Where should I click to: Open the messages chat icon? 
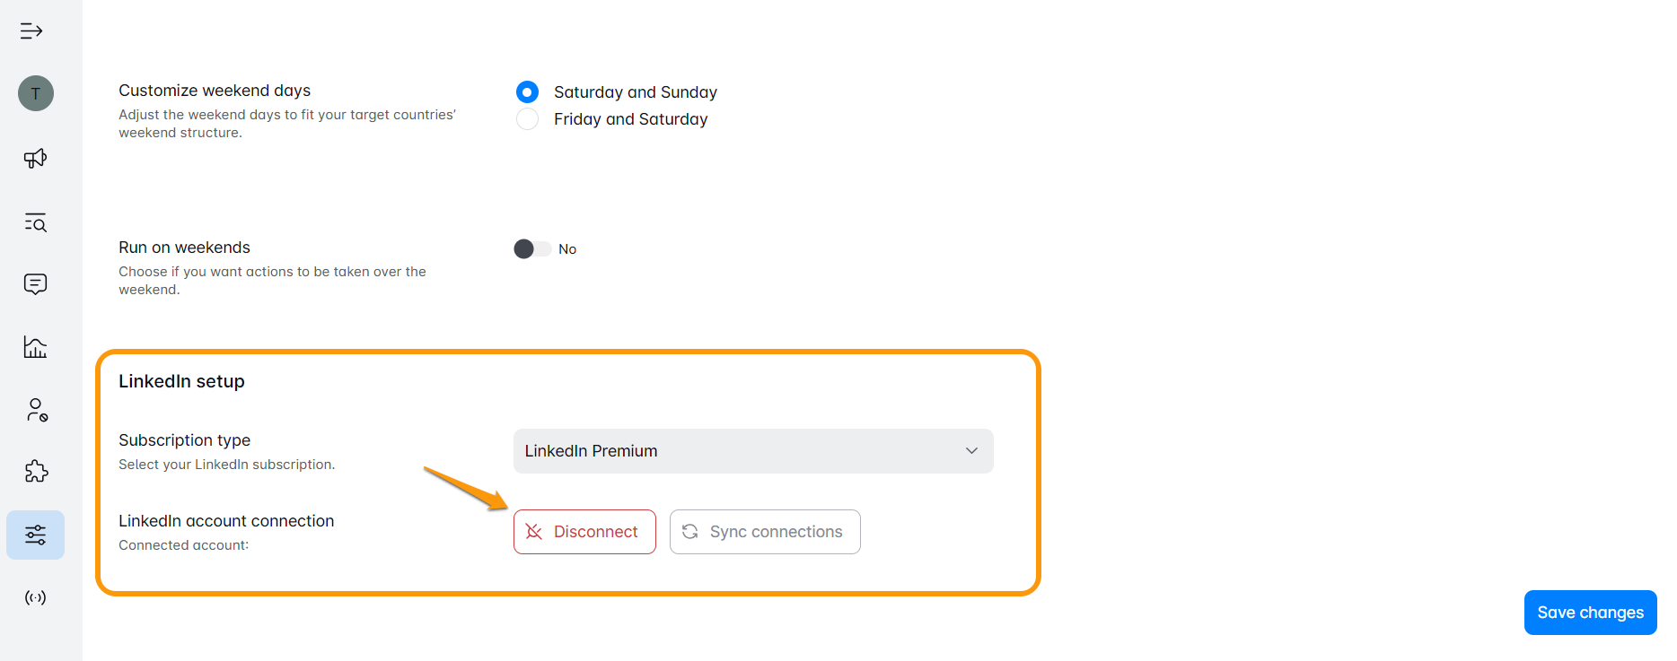tap(35, 284)
